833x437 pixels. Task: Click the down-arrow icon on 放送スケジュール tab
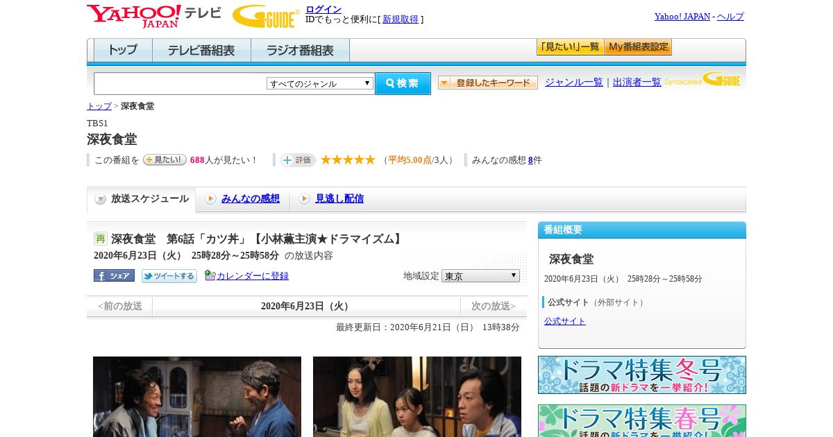tap(101, 199)
